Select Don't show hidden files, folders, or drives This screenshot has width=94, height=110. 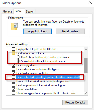tap(18, 57)
